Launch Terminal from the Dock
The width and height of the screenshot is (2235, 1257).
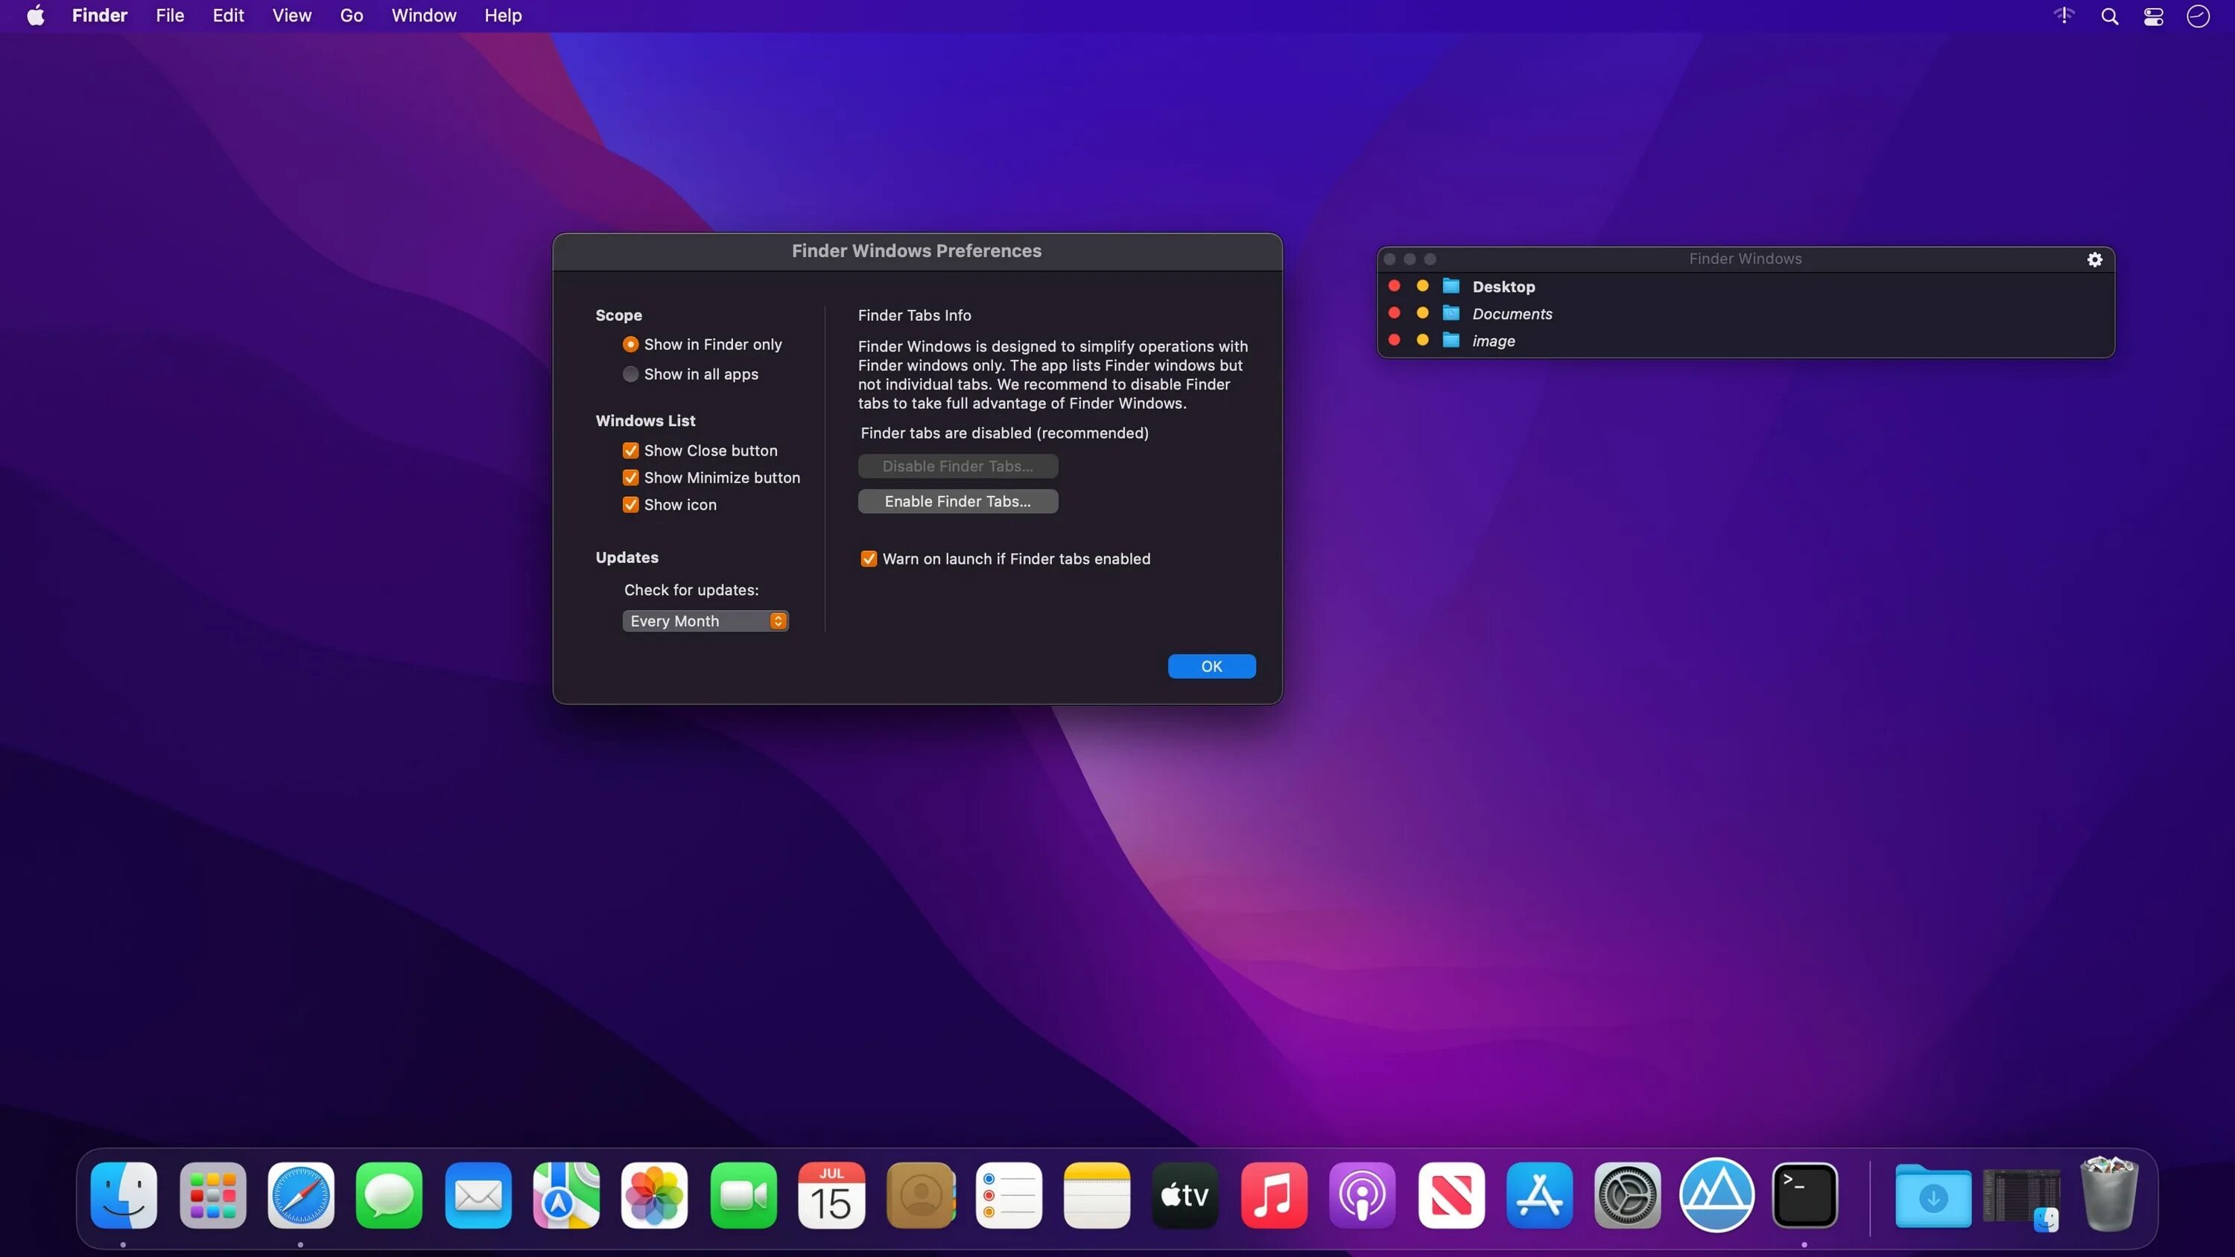pyautogui.click(x=1804, y=1195)
